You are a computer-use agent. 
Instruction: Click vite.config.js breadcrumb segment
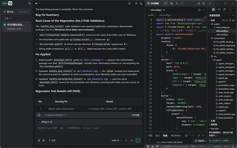(165, 15)
